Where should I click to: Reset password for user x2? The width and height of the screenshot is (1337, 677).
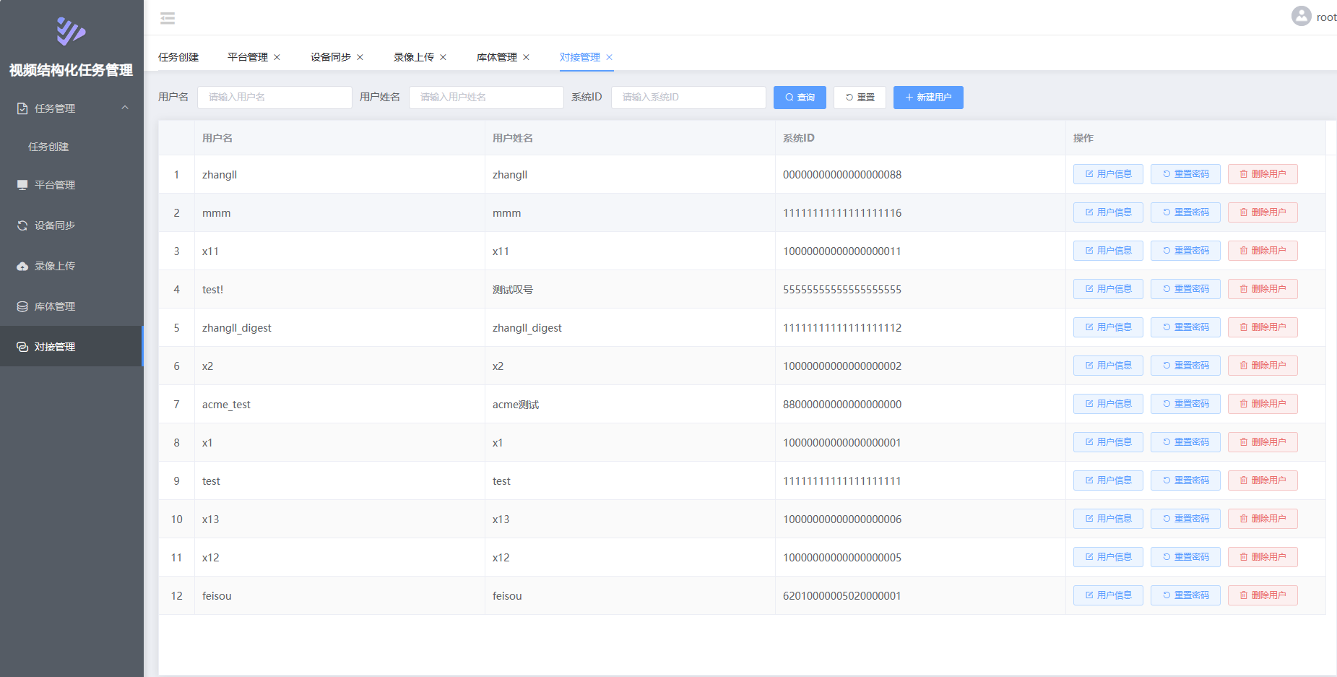pyautogui.click(x=1185, y=366)
